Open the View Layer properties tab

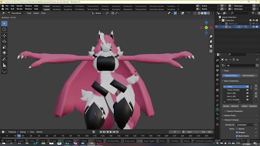point(218,75)
